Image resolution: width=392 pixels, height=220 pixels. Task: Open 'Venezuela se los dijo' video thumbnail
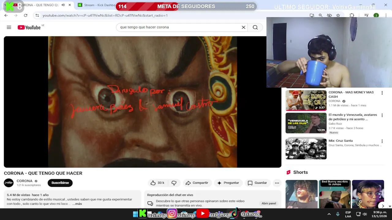tap(306, 123)
